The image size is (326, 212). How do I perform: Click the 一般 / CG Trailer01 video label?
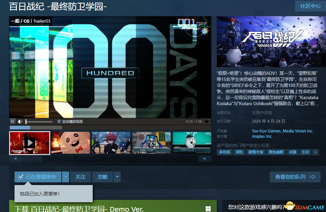click(x=31, y=21)
